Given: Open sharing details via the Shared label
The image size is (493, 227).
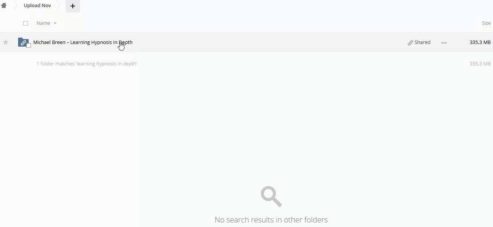Looking at the screenshot, I should pyautogui.click(x=423, y=42).
